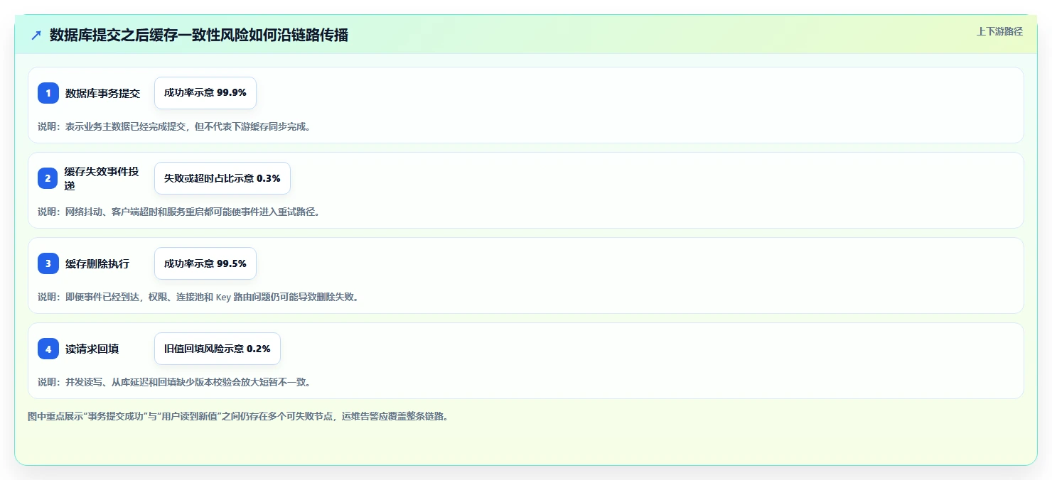The height and width of the screenshot is (480, 1052).
Task: Click the step 1 number badge
Action: (48, 93)
